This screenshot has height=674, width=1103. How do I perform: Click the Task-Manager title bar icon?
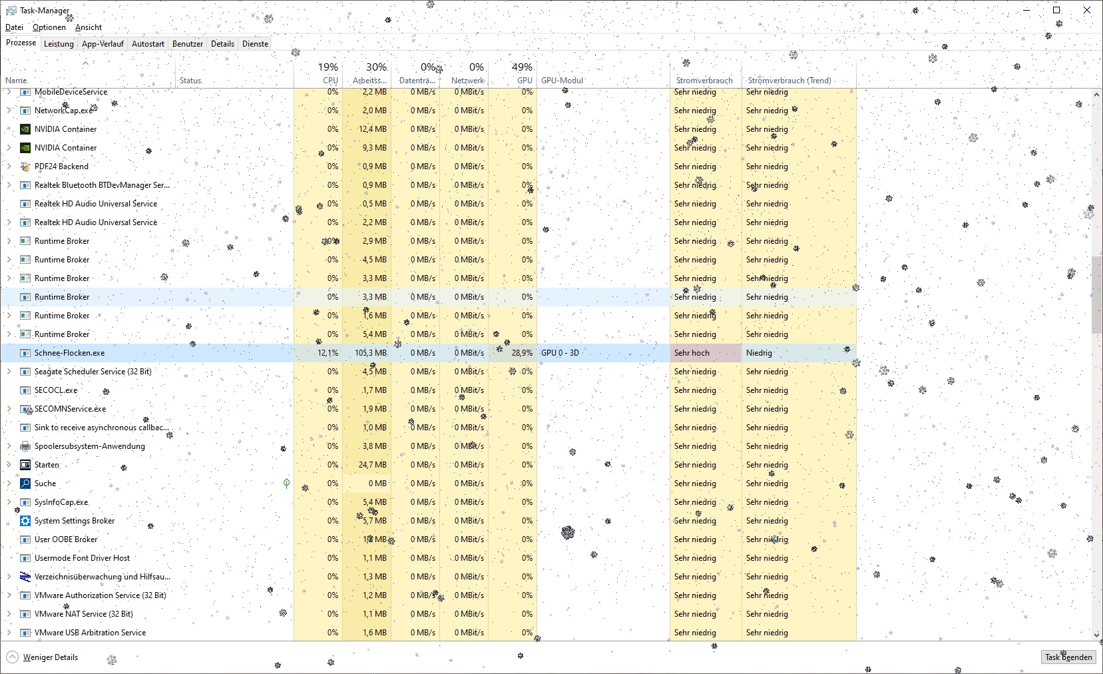(11, 11)
